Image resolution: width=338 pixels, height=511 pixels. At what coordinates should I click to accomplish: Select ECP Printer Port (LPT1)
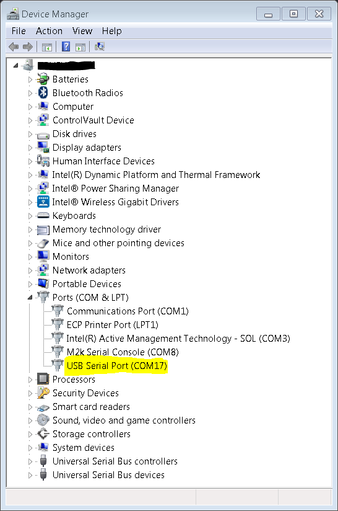[113, 324]
